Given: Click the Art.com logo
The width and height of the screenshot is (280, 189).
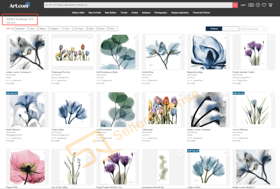Looking at the screenshot, I should (20, 5).
